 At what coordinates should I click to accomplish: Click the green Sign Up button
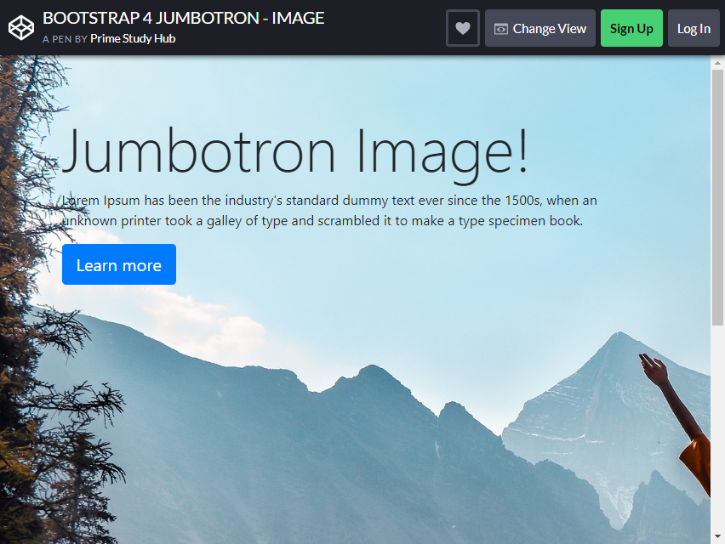tap(631, 28)
